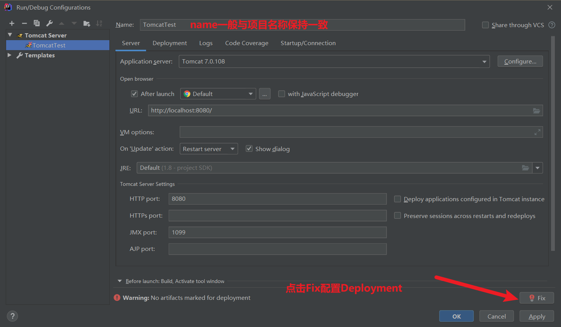Click the move into new folder icon

pyautogui.click(x=87, y=23)
